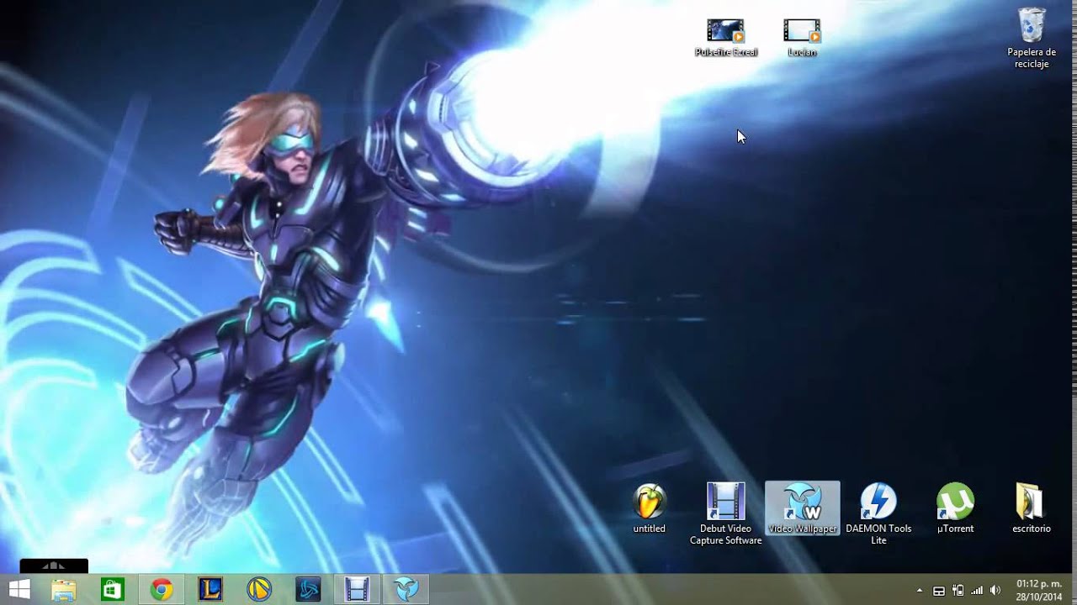This screenshot has width=1077, height=605.
Task: Open the network signal tray icon
Action: coord(977,591)
